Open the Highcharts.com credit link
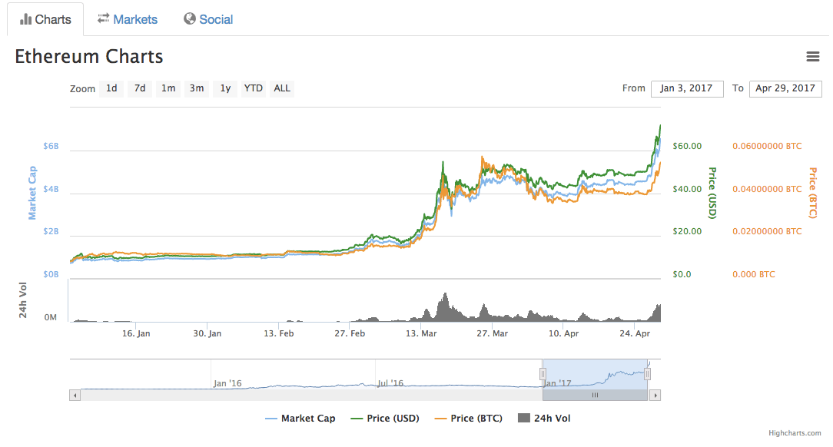This screenshot has height=447, width=833. coord(795,433)
